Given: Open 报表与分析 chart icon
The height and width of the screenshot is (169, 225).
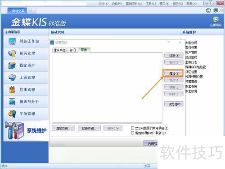Looking at the screenshot, I should 12,102.
